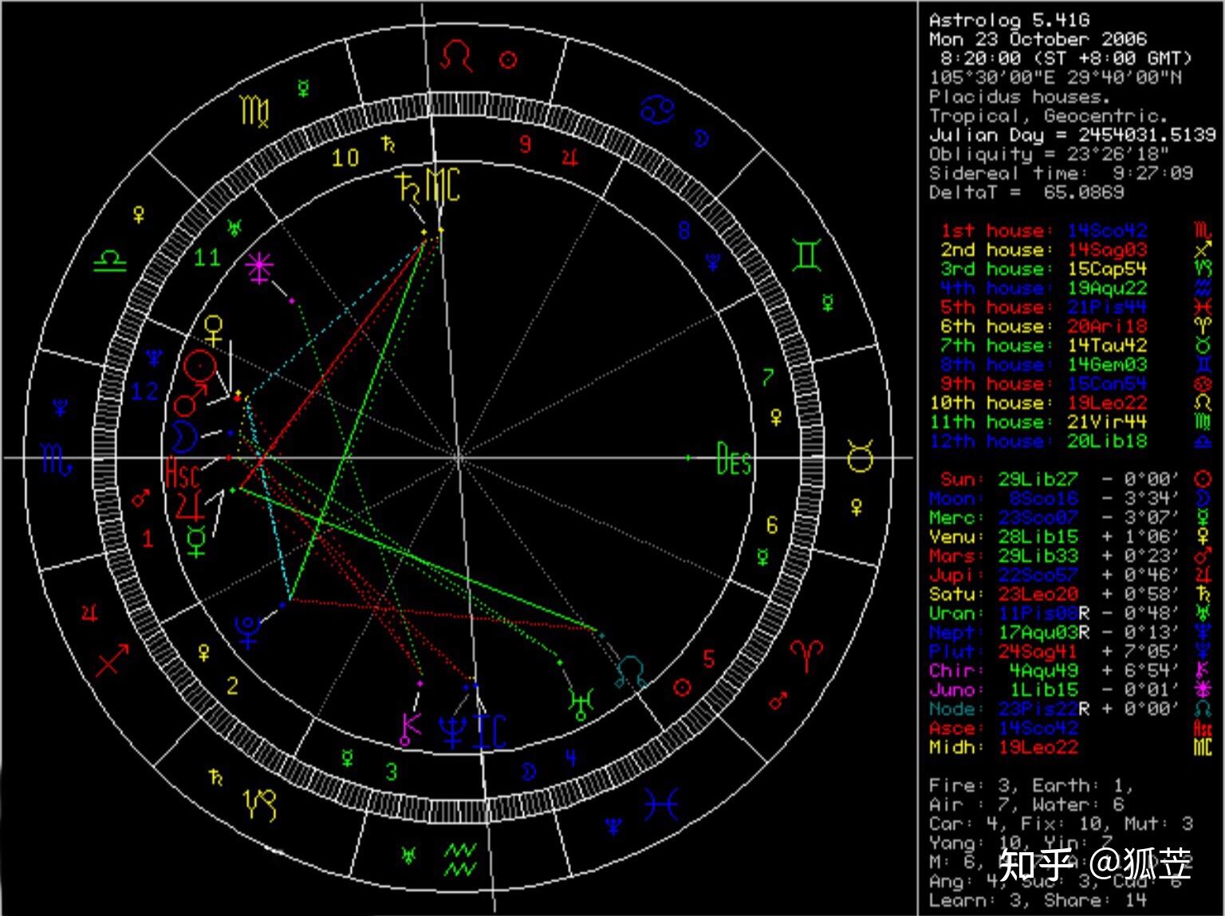Click house number 9 in the wheel

(x=525, y=144)
